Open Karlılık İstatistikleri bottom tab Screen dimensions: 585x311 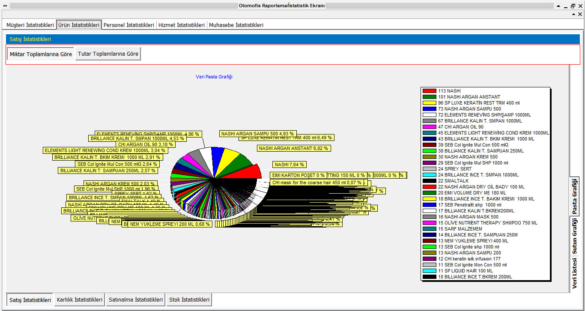click(x=80, y=299)
